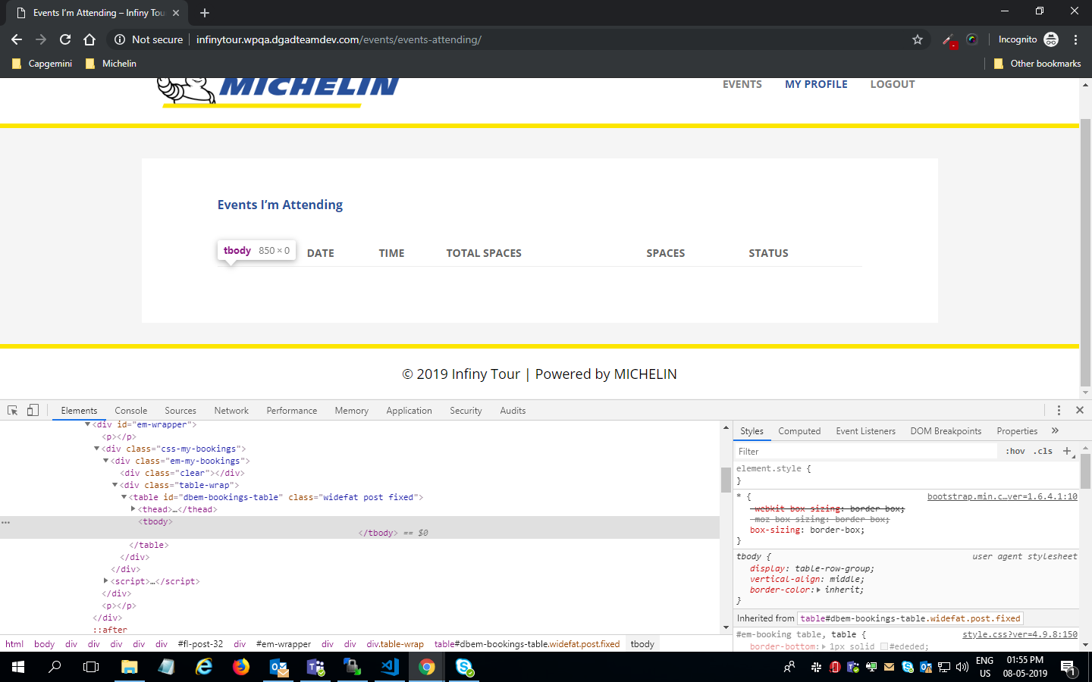Click the EVENTS navigation link
This screenshot has width=1092, height=682.
(742, 84)
